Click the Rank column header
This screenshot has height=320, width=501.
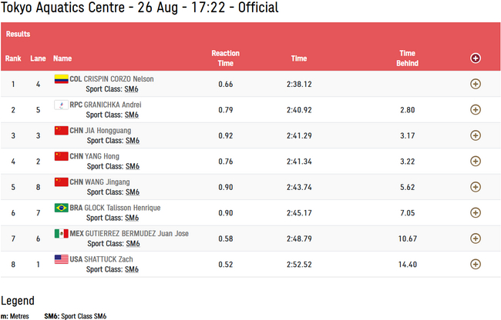coord(13,58)
